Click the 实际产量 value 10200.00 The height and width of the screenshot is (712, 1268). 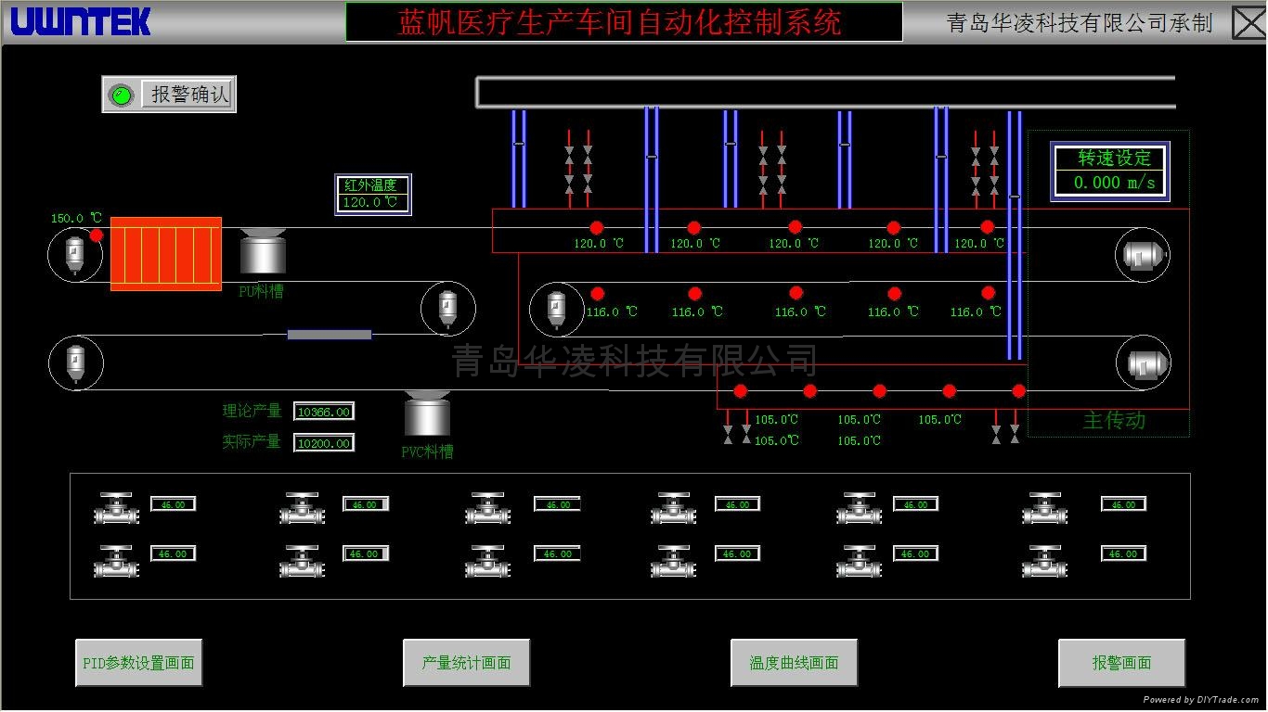pyautogui.click(x=324, y=443)
